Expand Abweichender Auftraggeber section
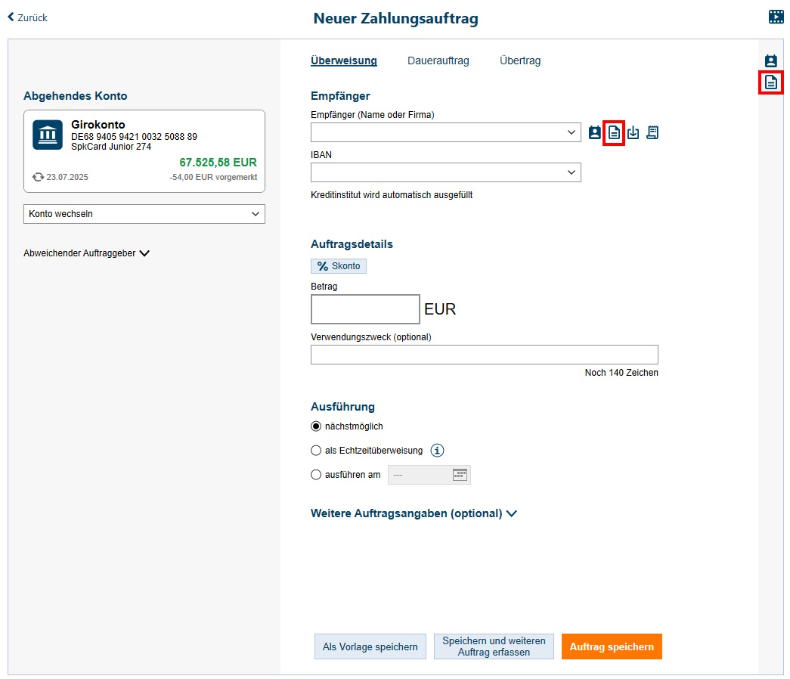 86,253
